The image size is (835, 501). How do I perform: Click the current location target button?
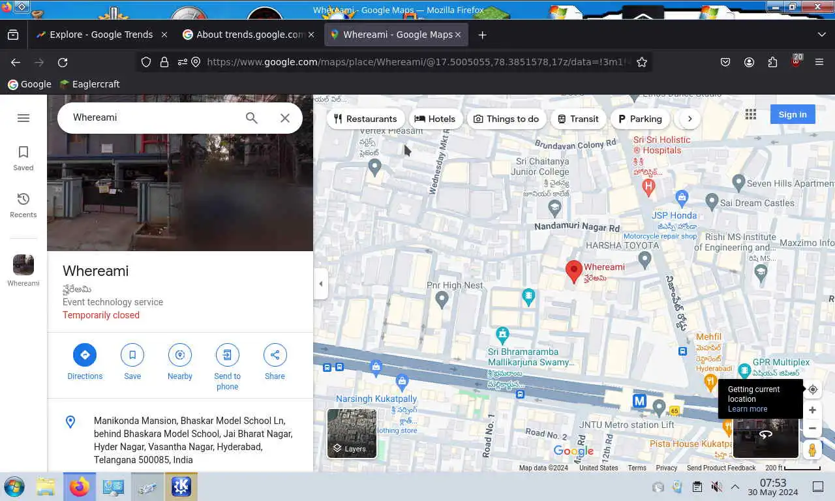click(x=812, y=389)
